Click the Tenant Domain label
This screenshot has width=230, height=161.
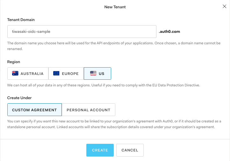(x=21, y=20)
